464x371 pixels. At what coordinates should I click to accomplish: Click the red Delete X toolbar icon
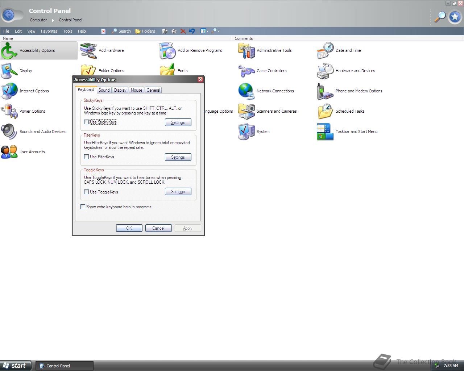tap(183, 31)
